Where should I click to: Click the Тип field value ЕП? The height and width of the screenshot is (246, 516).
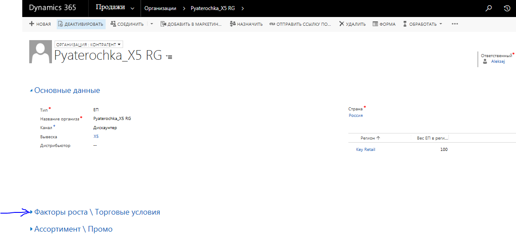point(96,110)
